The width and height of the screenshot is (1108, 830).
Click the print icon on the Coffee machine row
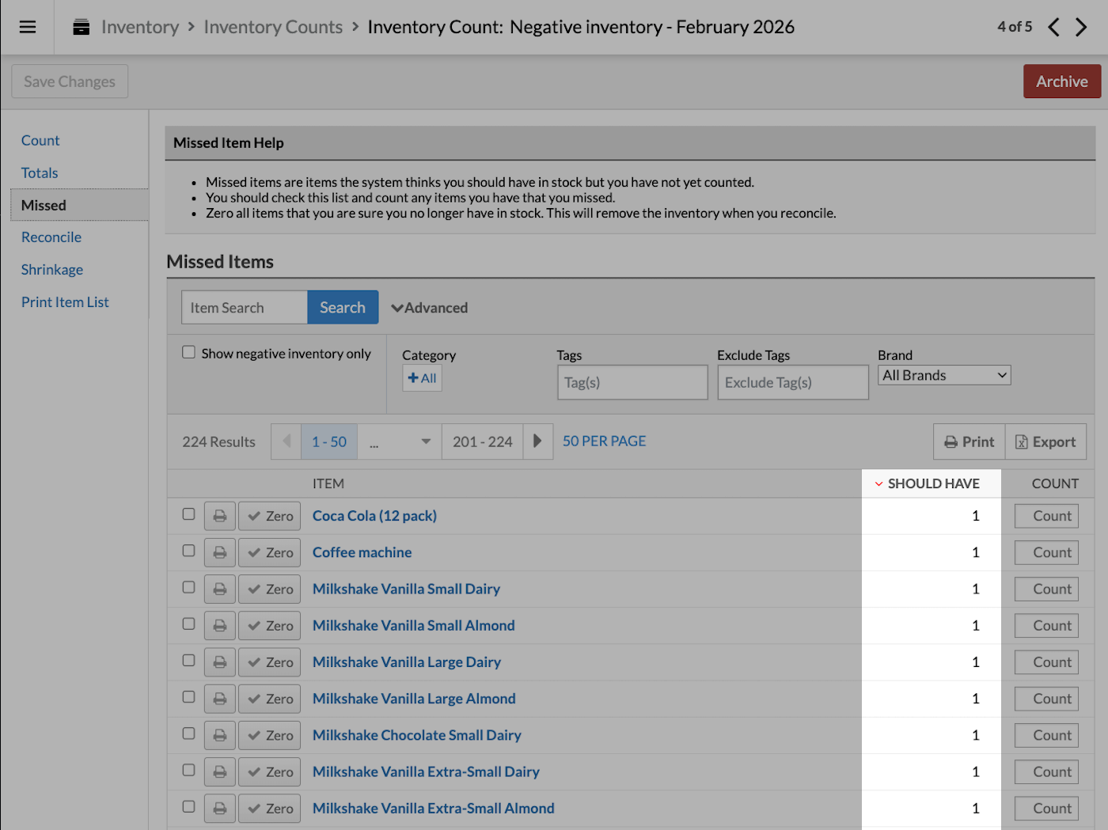coord(219,551)
